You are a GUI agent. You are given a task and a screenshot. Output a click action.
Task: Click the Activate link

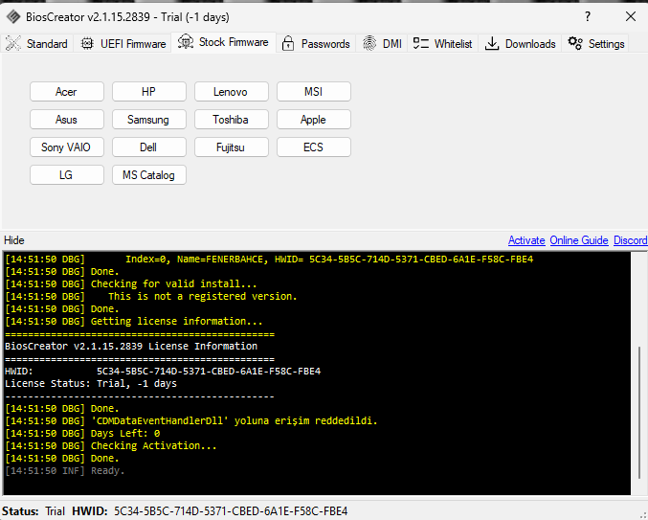pyautogui.click(x=526, y=240)
